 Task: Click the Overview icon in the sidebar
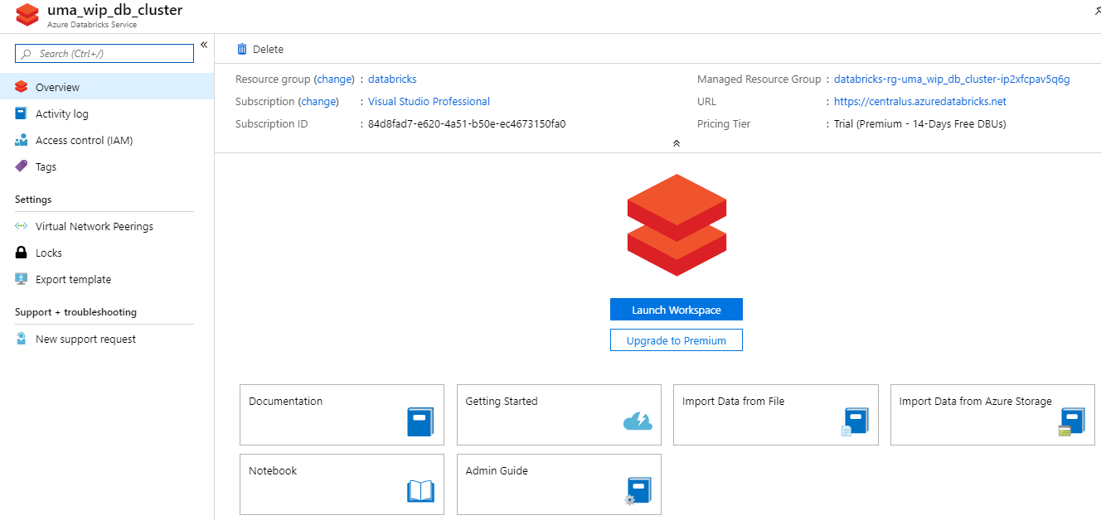(x=22, y=87)
